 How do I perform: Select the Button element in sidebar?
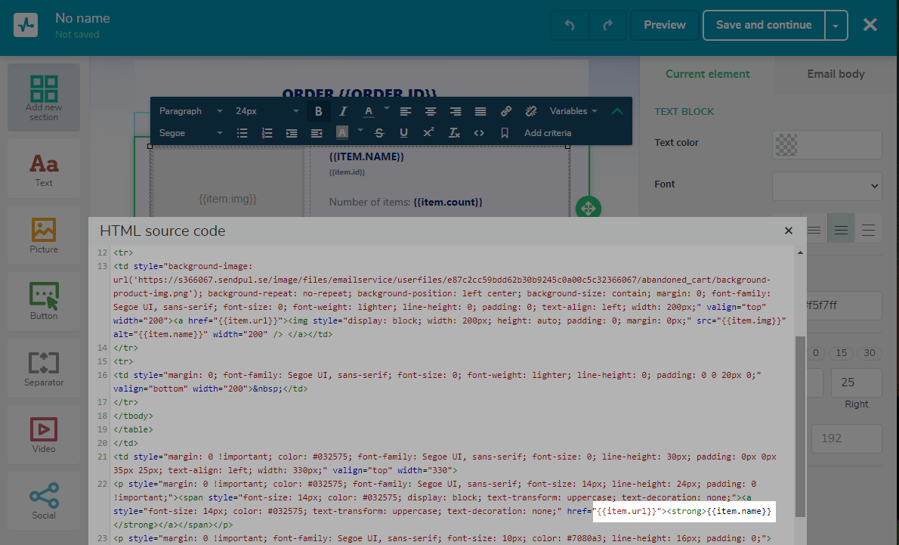pos(44,302)
